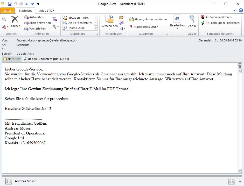
Task: Click the message body vertical scrollbar down arrow
Action: click(240, 171)
